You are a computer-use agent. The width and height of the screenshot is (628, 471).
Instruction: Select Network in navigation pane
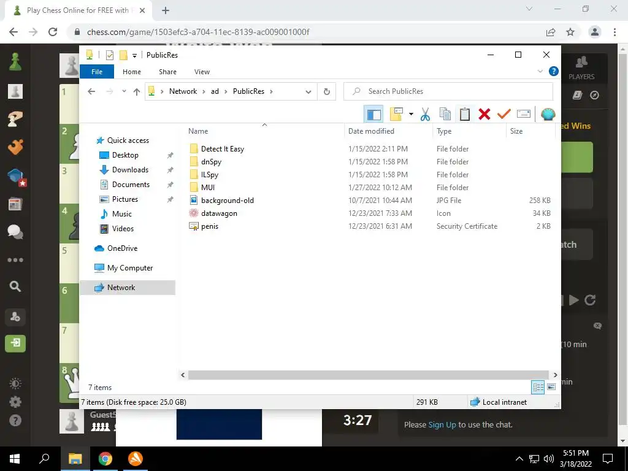[128, 288]
